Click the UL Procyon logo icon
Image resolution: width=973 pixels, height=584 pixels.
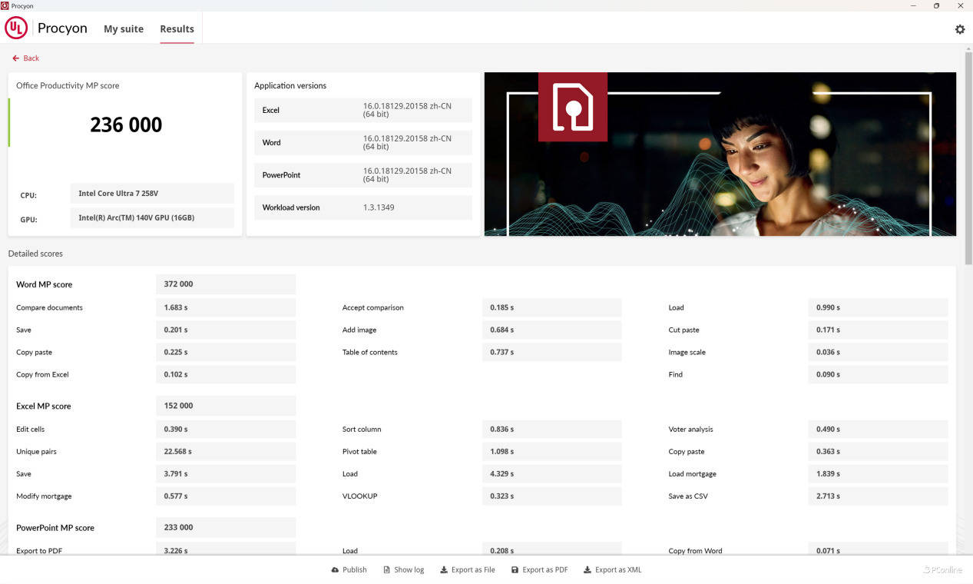(16, 28)
